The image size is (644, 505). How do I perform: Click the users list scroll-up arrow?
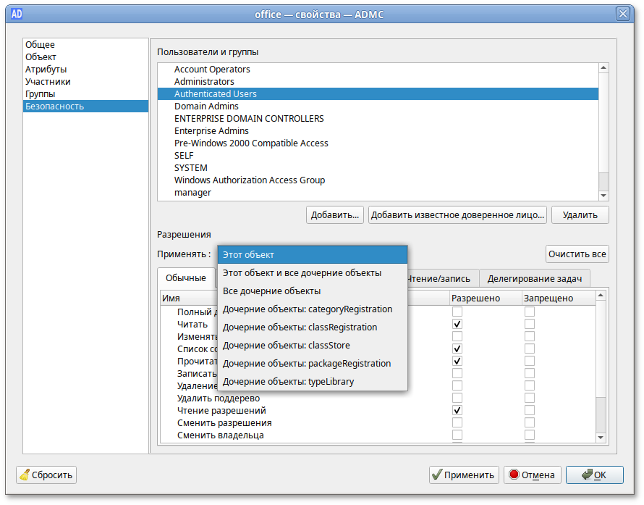click(x=603, y=68)
